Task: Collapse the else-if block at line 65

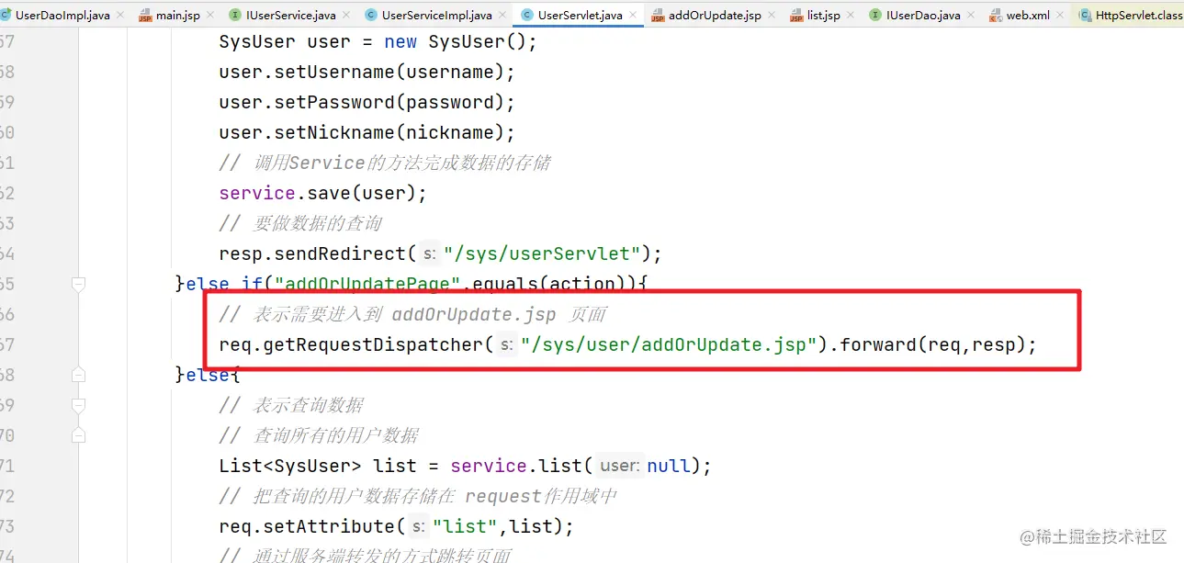Action: coord(78,285)
